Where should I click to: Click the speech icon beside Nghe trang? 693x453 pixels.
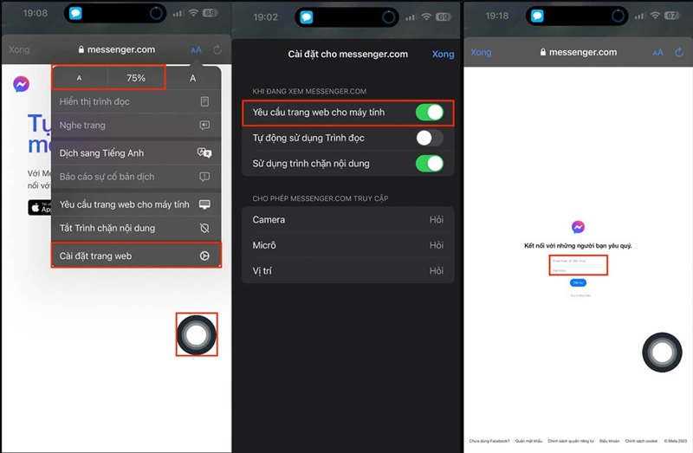(x=204, y=125)
